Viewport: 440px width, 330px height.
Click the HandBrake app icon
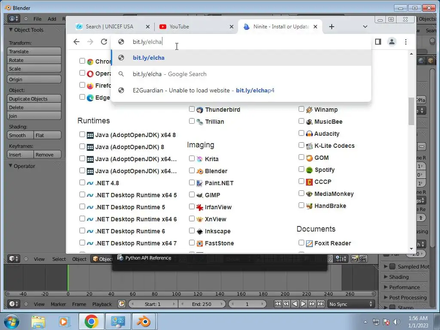pyautogui.click(x=309, y=206)
